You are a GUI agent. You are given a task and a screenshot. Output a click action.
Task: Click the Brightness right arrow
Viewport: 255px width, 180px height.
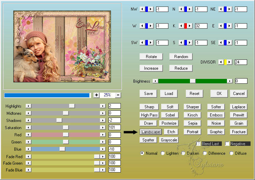click(230, 81)
